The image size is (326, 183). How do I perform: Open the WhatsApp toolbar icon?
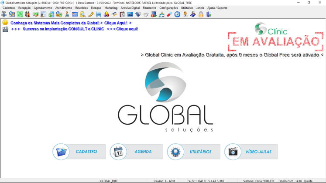click(x=20, y=14)
